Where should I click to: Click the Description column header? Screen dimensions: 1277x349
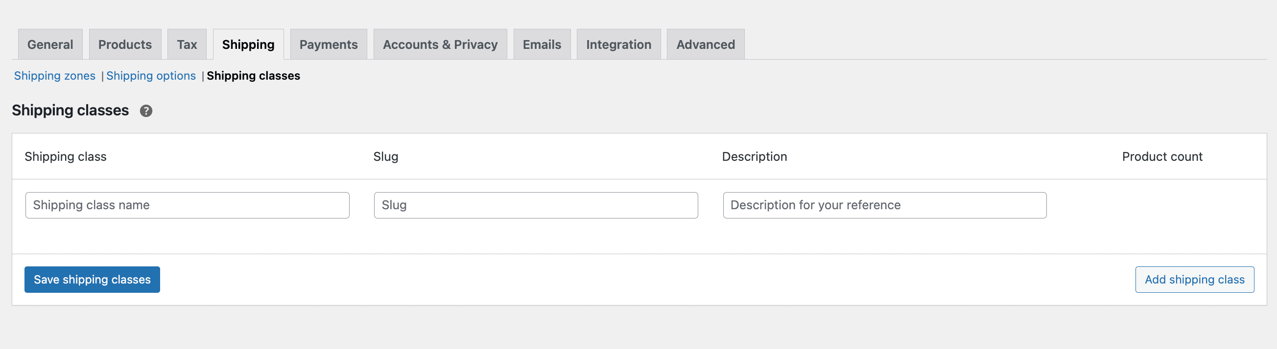coord(755,156)
